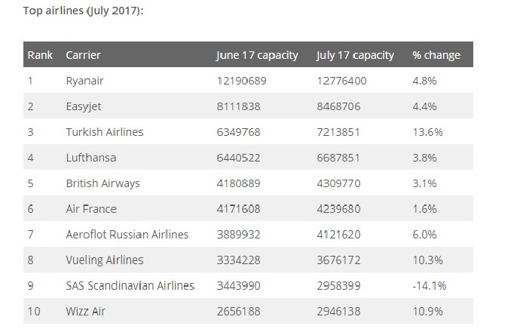This screenshot has width=526, height=329.
Task: Select the Ryanair carrier cell
Action: (x=87, y=81)
